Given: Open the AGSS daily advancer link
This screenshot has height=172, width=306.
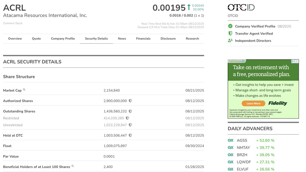Looking at the screenshot, I should pyautogui.click(x=242, y=140).
